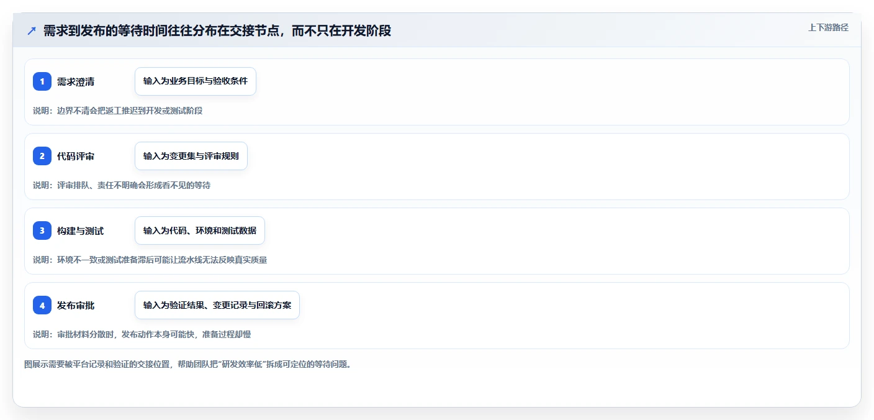
Task: Click the 输入为验证结果、变更记录与回滚方案 chip
Action: coord(217,305)
